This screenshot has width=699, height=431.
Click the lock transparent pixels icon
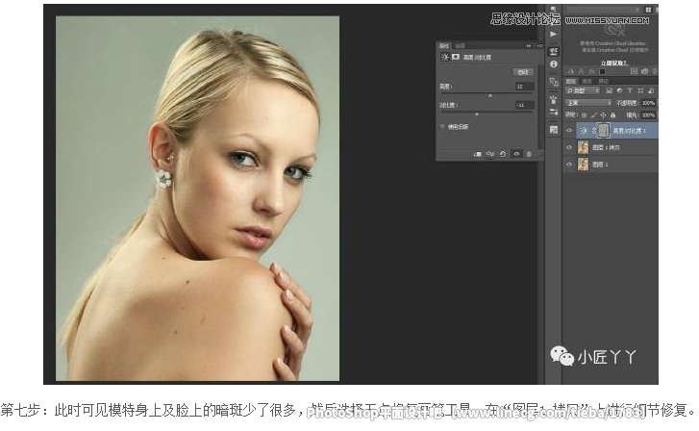click(x=584, y=115)
